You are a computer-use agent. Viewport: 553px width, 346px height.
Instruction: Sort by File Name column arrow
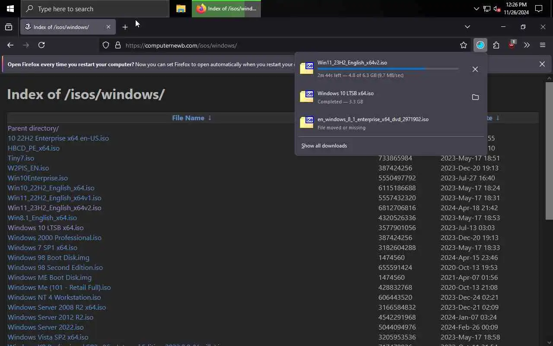[210, 118]
